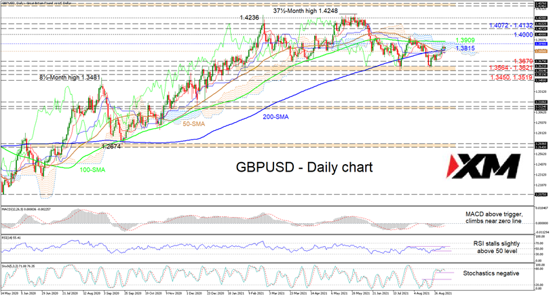Image resolution: width=551 pixels, height=297 pixels.
Task: Click the 100-SMA label
Action: point(92,170)
